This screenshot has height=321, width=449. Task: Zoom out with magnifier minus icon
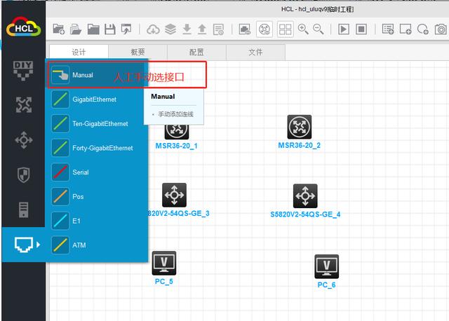(x=319, y=29)
